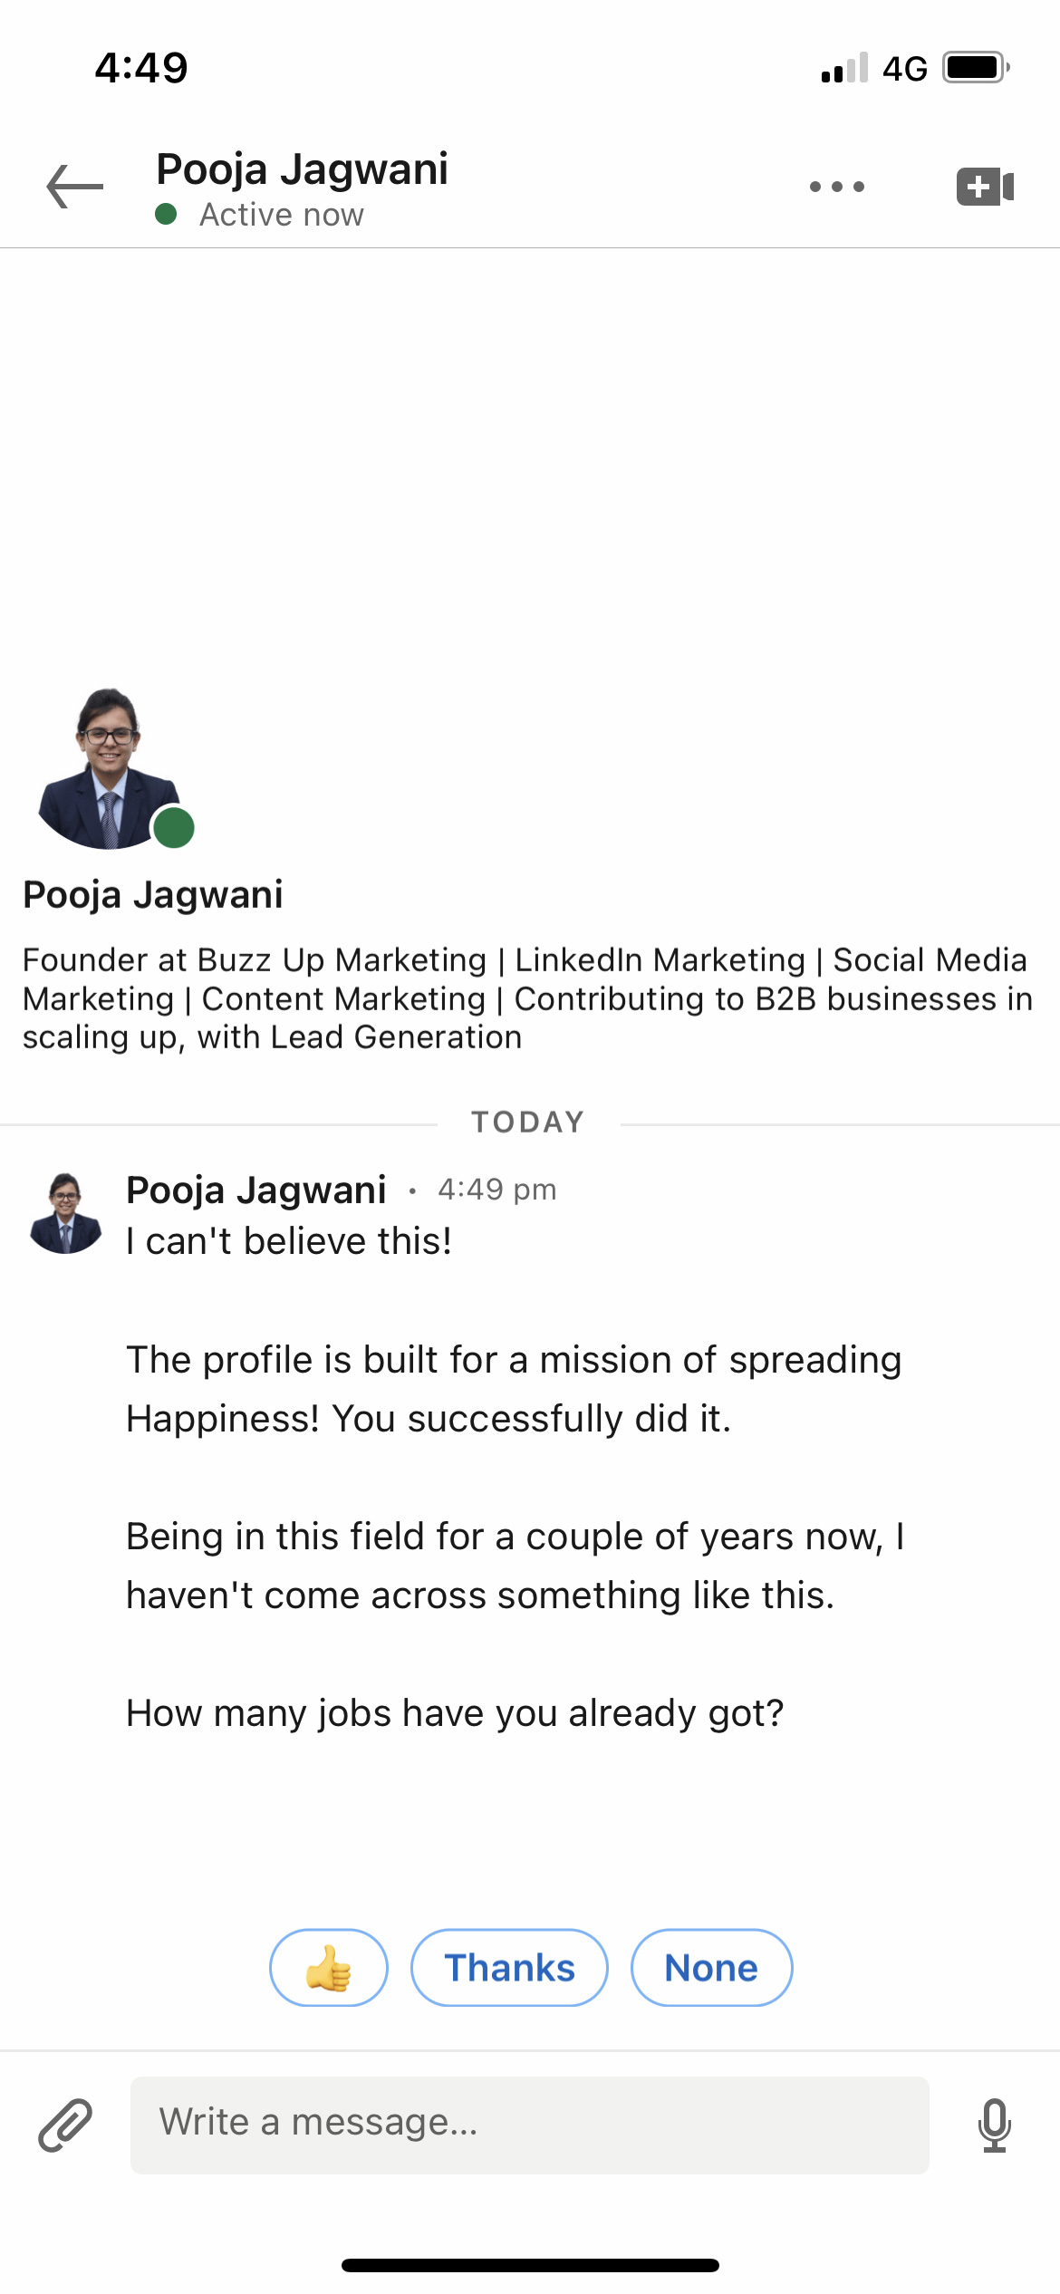The image size is (1060, 2294).
Task: Click in the "Write a message..." field
Action: coord(529,2125)
